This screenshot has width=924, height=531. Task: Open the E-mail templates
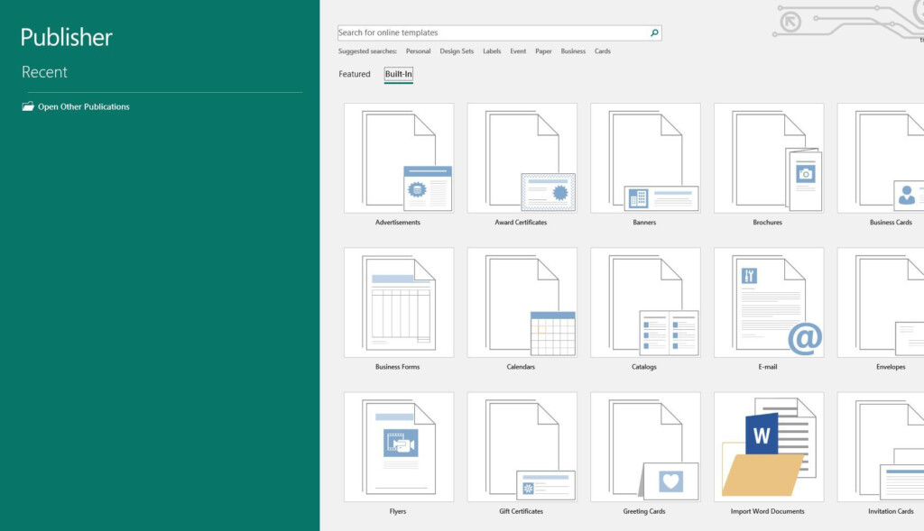pos(769,303)
